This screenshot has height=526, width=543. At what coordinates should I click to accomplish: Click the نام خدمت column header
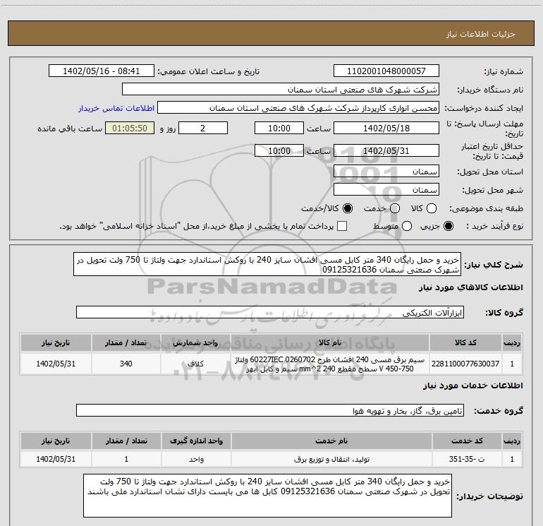point(331,441)
